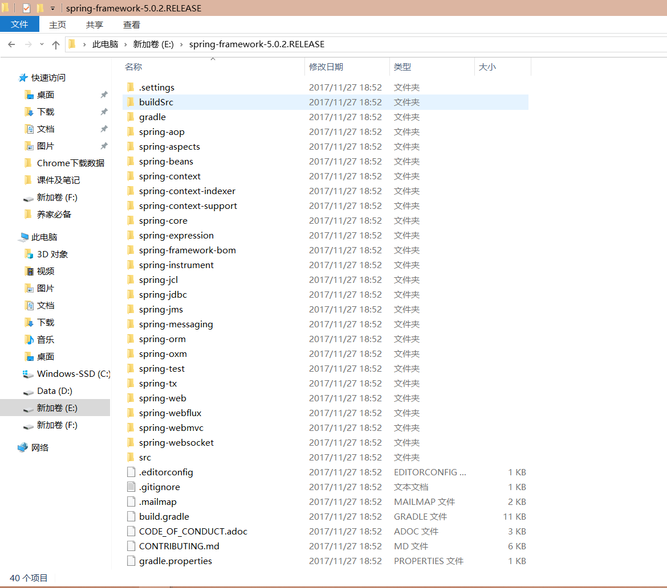Select the spring-core folder icon
This screenshot has height=588, width=667.
click(131, 220)
